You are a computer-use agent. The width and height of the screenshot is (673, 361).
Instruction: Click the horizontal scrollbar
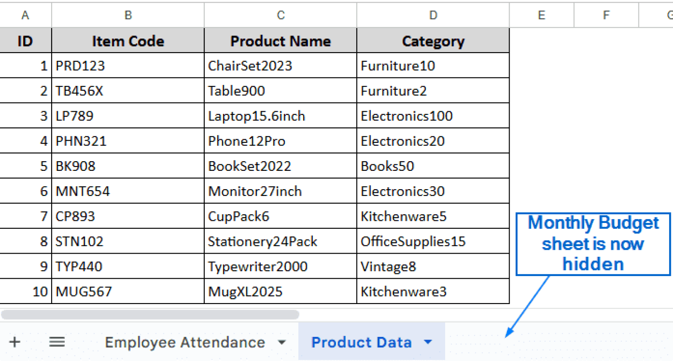[151, 314]
